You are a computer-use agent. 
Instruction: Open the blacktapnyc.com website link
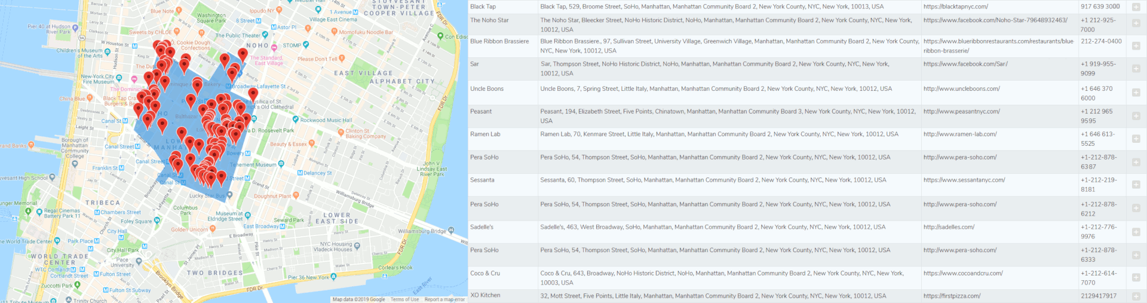[x=955, y=7]
